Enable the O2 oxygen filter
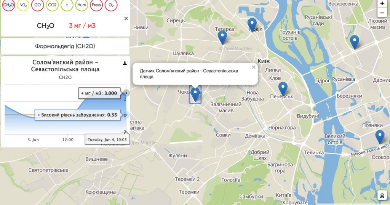The image size is (390, 205). [111, 5]
